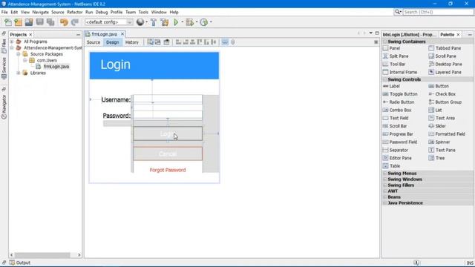The height and width of the screenshot is (267, 475).
Task: Build project with the hammer icon
Action: point(154,22)
